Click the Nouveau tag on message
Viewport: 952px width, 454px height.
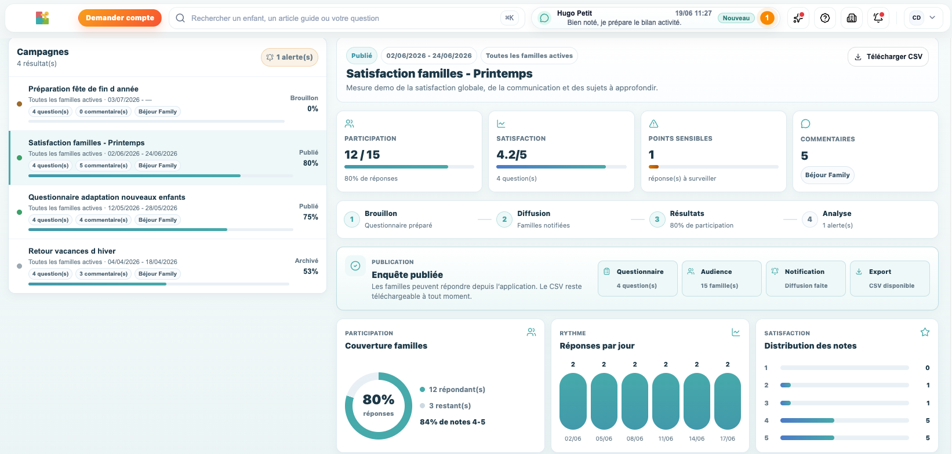736,18
